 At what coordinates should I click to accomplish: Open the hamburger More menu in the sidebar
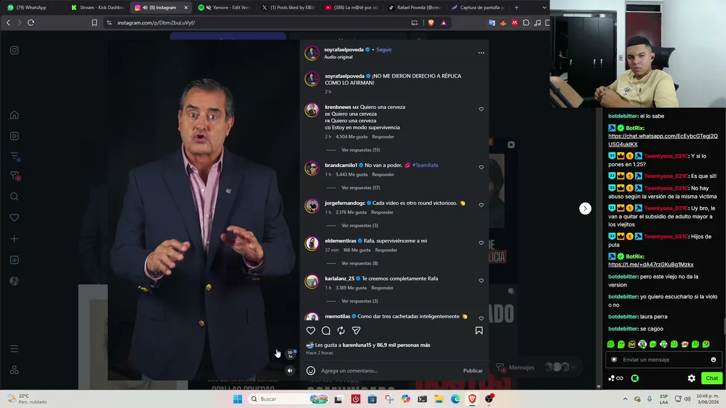tap(14, 348)
